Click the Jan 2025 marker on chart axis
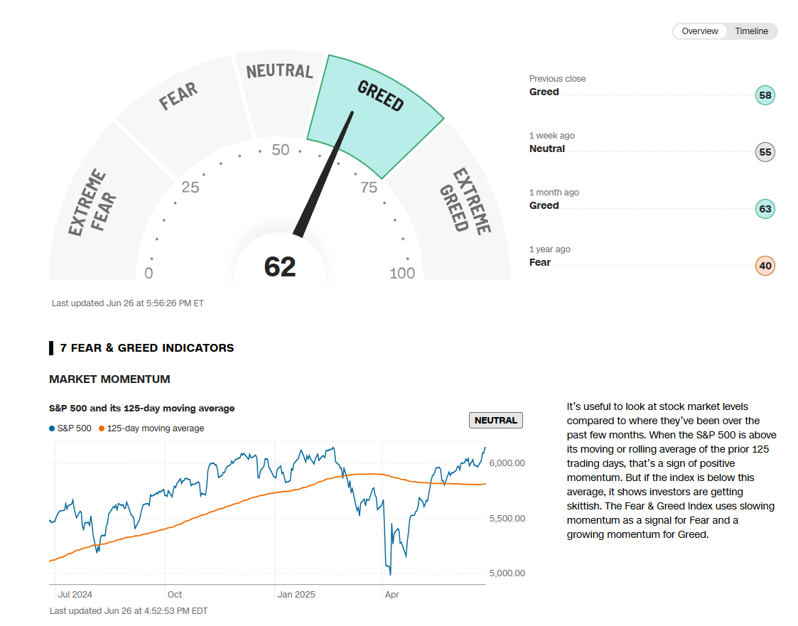The image size is (798, 626). pyautogui.click(x=296, y=595)
